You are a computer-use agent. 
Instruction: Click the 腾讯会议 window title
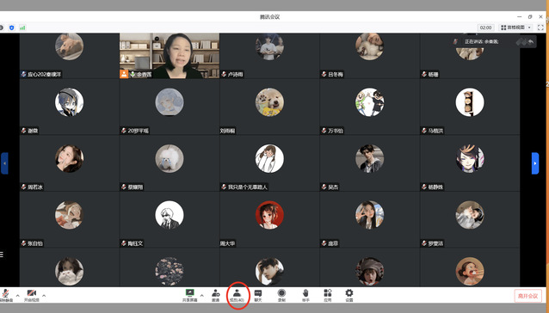269,17
